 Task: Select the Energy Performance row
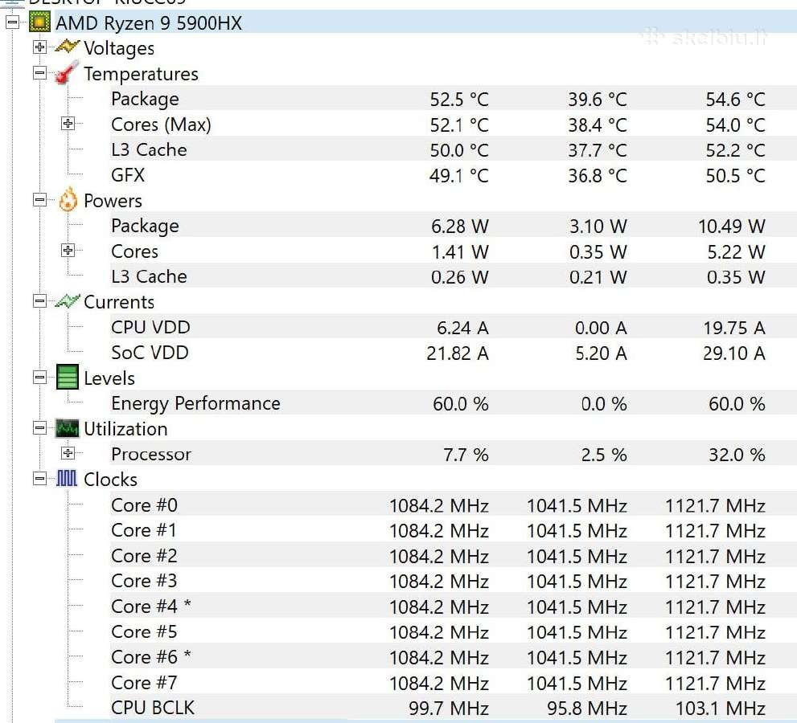tap(454, 403)
